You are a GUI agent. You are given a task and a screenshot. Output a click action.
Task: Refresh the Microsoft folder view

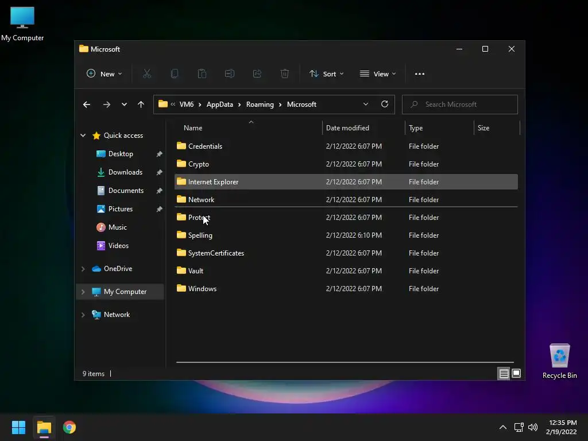[385, 105]
